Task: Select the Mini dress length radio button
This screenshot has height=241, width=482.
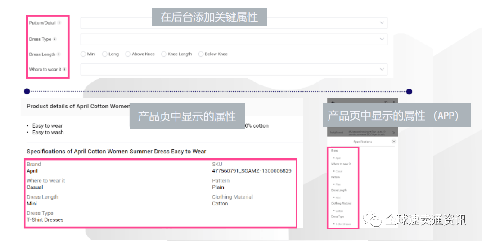Action: point(83,54)
